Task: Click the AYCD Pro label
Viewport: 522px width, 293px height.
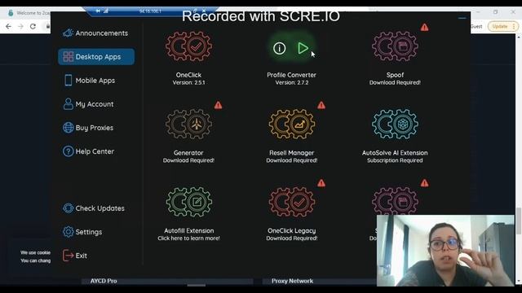Action: point(104,281)
